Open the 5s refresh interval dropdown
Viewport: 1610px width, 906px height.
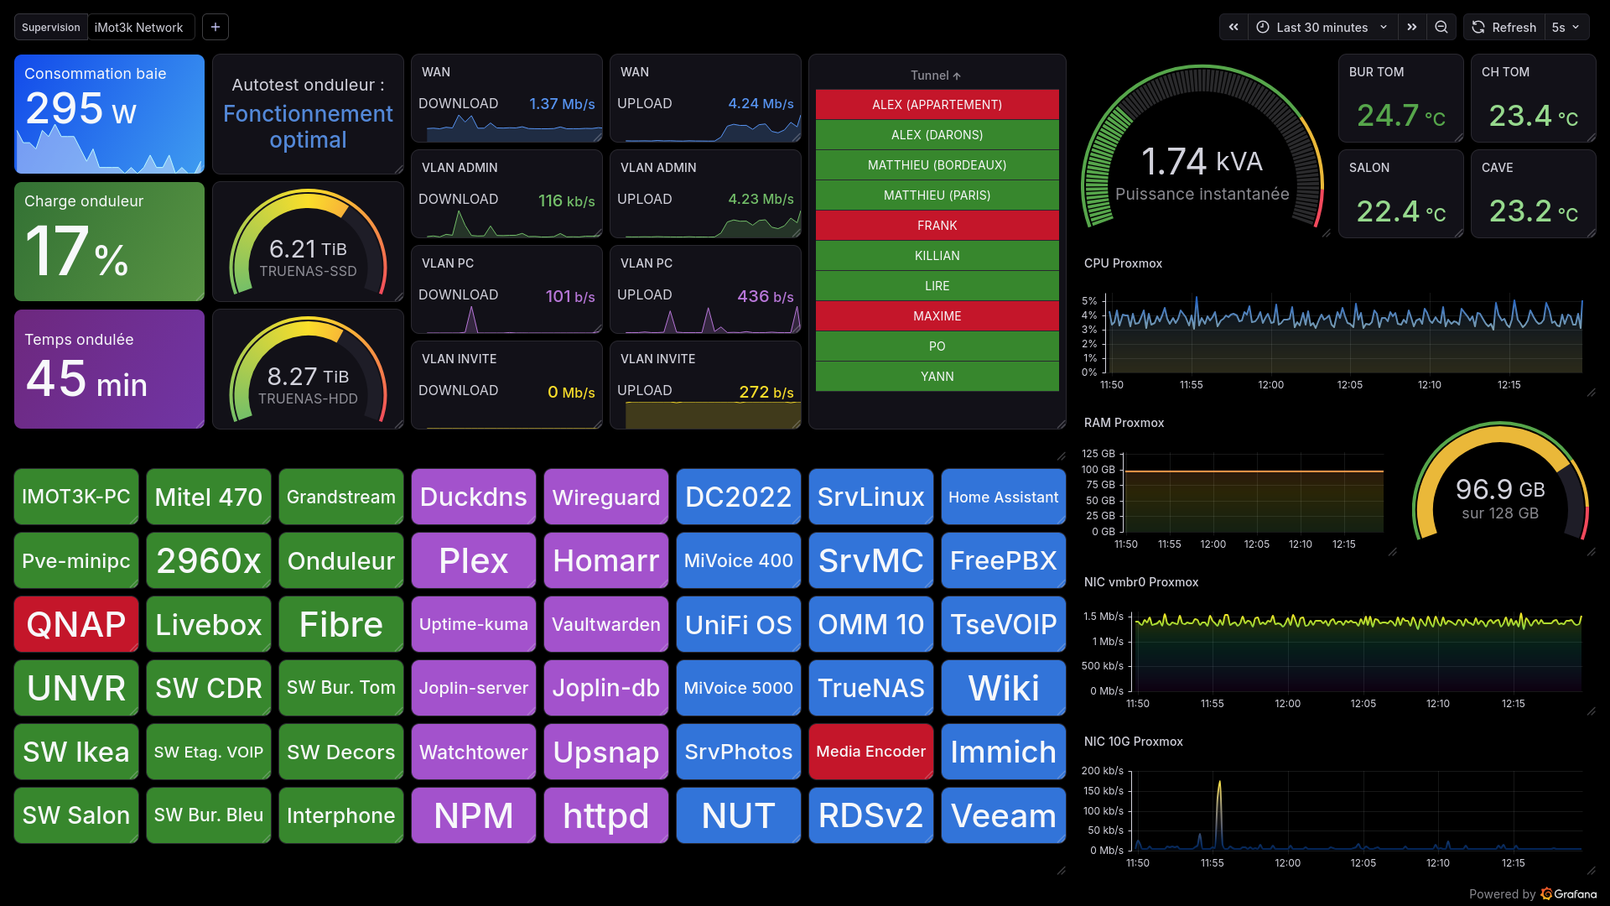[1566, 27]
